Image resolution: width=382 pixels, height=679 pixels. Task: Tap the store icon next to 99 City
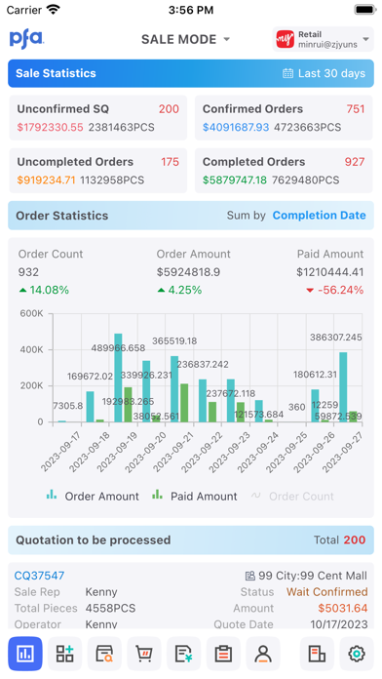point(250,576)
